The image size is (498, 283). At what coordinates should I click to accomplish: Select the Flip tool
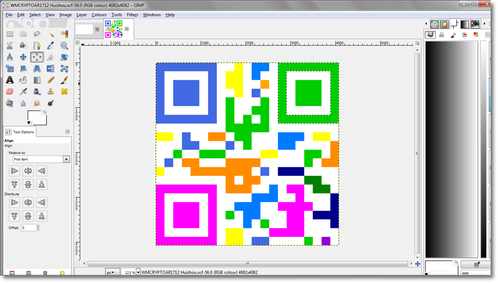coord(51,69)
